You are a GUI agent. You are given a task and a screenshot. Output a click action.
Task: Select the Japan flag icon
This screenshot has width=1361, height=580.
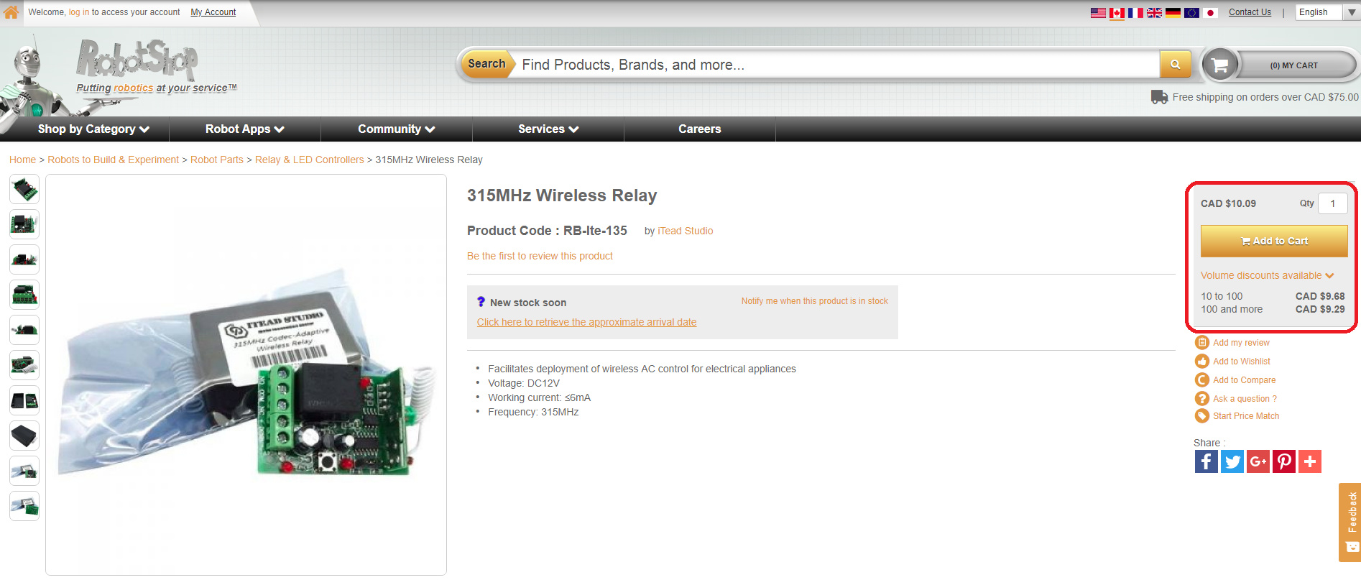click(x=1210, y=13)
